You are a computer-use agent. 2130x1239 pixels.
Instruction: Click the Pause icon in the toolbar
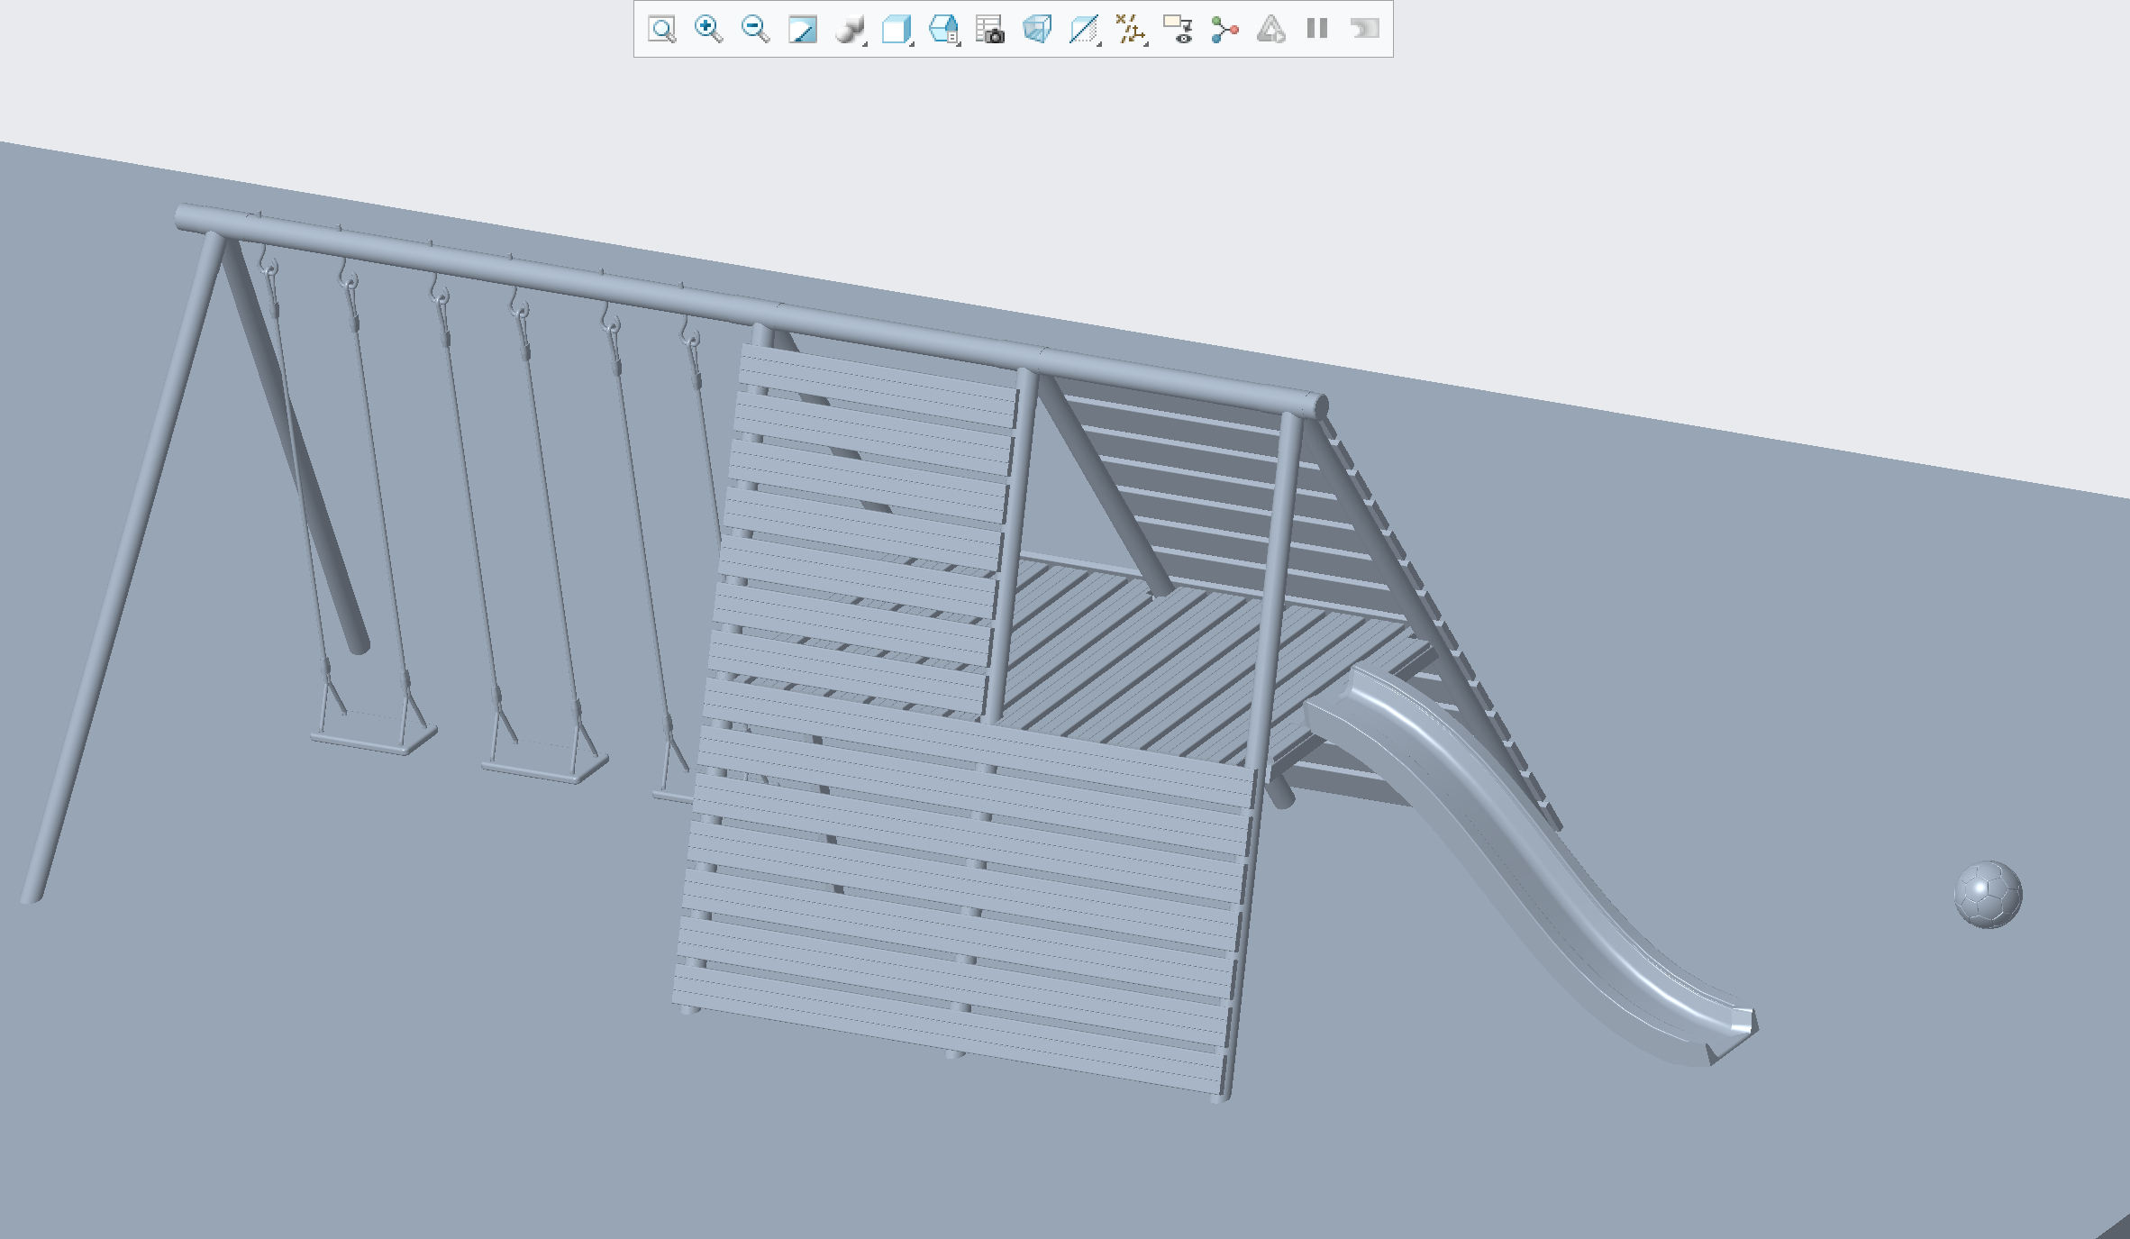1317,29
